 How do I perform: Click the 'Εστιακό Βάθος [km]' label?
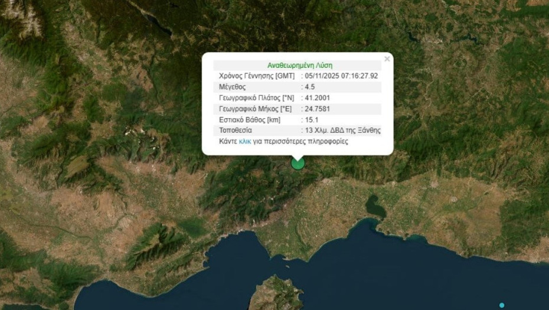[x=250, y=120]
